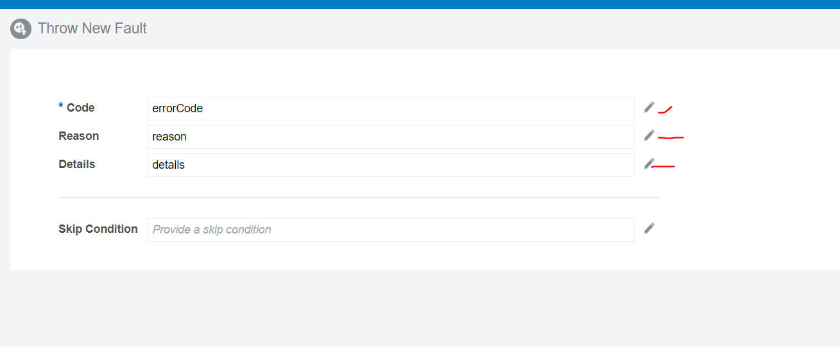Screen dimensions: 840x347
Task: Click the pencil icon for the Code field
Action: point(649,107)
